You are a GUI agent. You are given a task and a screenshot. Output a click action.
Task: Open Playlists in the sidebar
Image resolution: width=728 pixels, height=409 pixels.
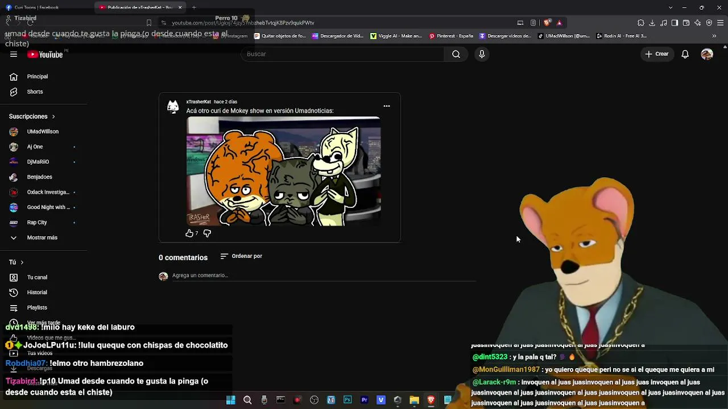pyautogui.click(x=37, y=307)
